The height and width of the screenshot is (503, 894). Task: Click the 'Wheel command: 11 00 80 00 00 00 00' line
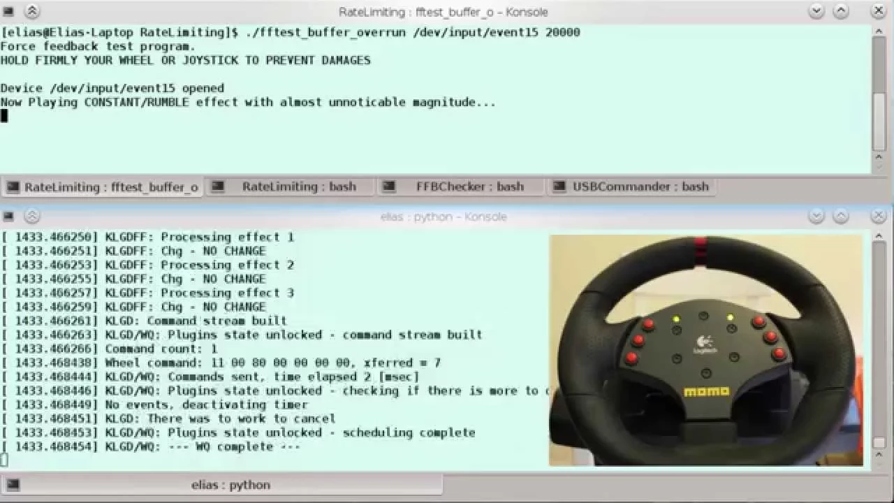pyautogui.click(x=221, y=363)
